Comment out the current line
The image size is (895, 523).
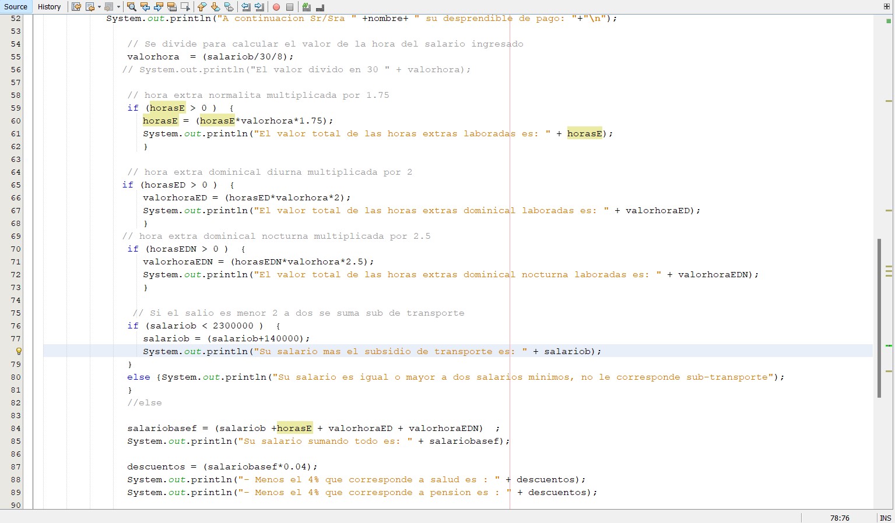pos(307,7)
